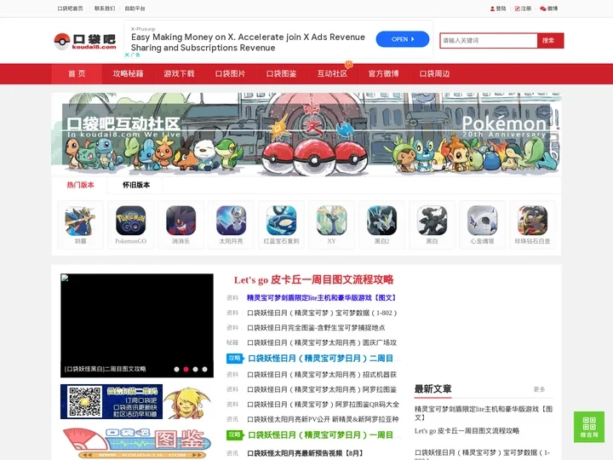
Task: Open the 消消乐 game icon
Action: click(180, 221)
